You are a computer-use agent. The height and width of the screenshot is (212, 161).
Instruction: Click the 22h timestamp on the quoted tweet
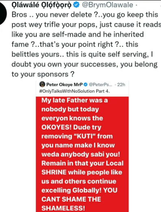point(121,84)
